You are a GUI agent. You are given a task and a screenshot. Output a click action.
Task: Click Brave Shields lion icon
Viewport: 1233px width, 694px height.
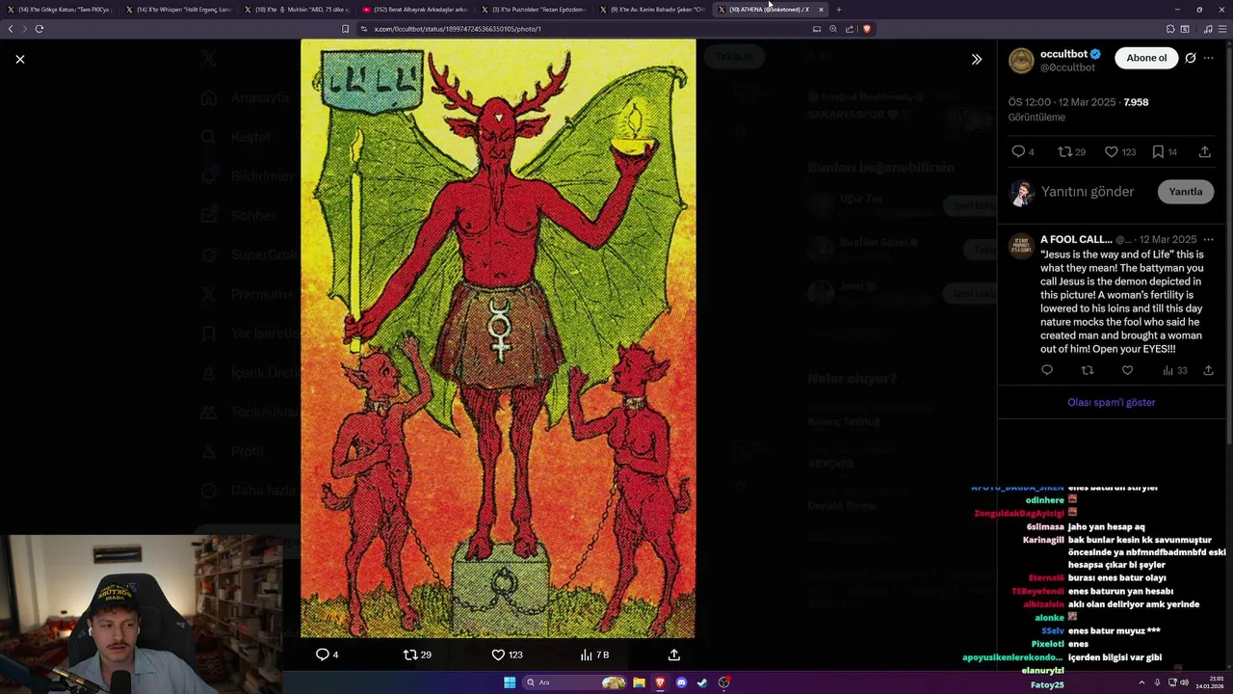tap(867, 29)
